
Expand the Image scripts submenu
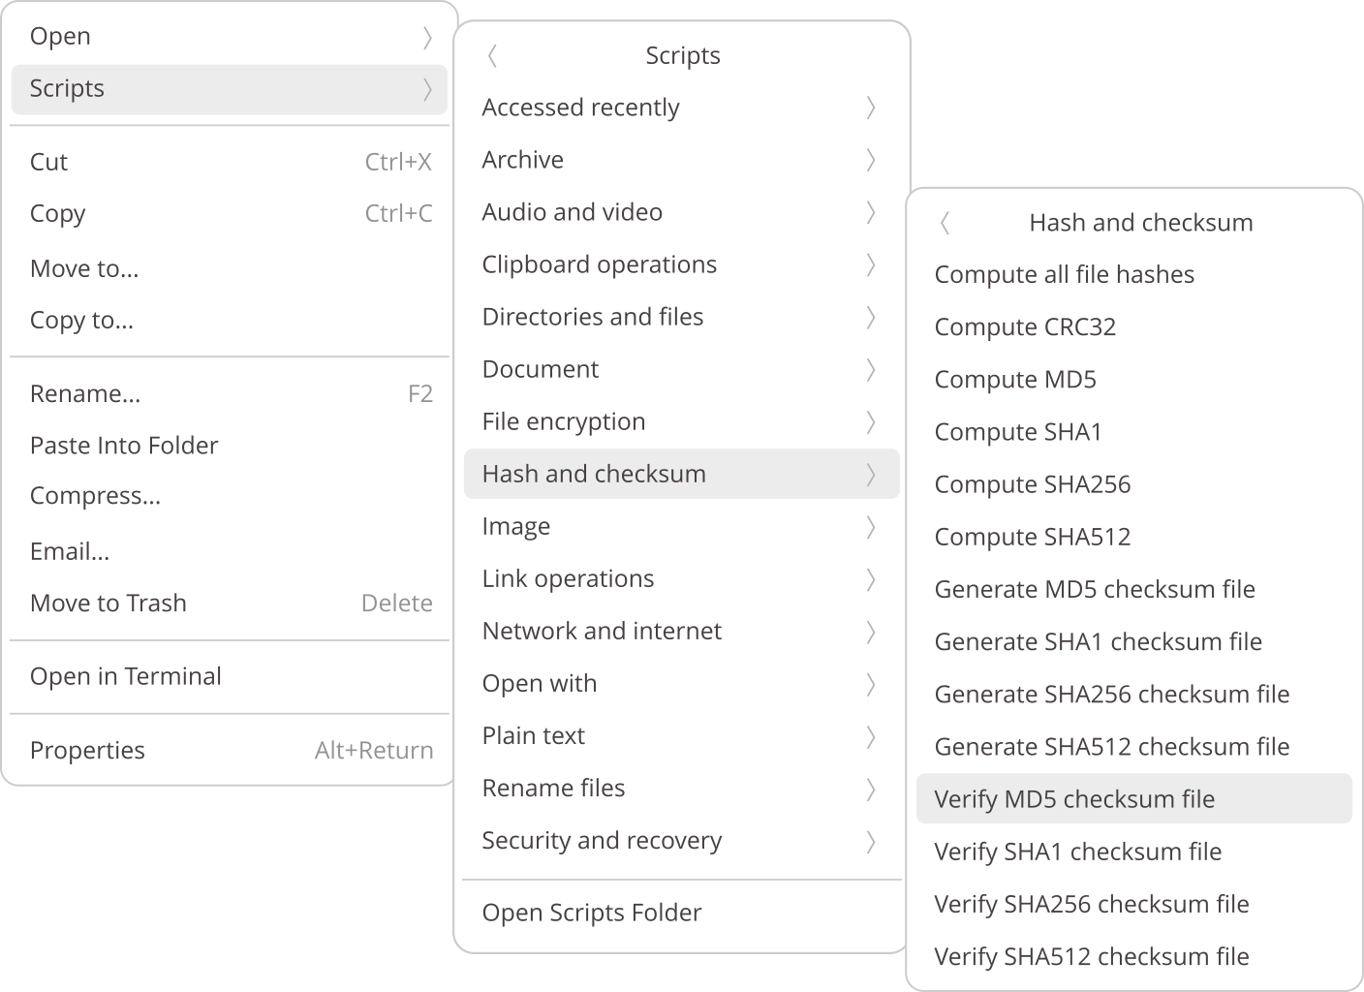[x=681, y=526]
